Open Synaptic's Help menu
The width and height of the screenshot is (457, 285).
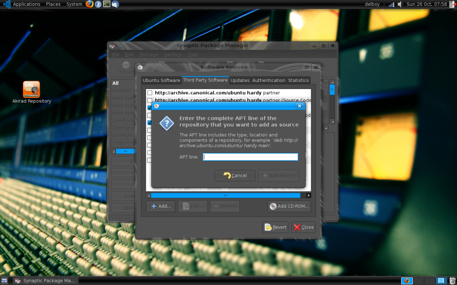coord(193,54)
